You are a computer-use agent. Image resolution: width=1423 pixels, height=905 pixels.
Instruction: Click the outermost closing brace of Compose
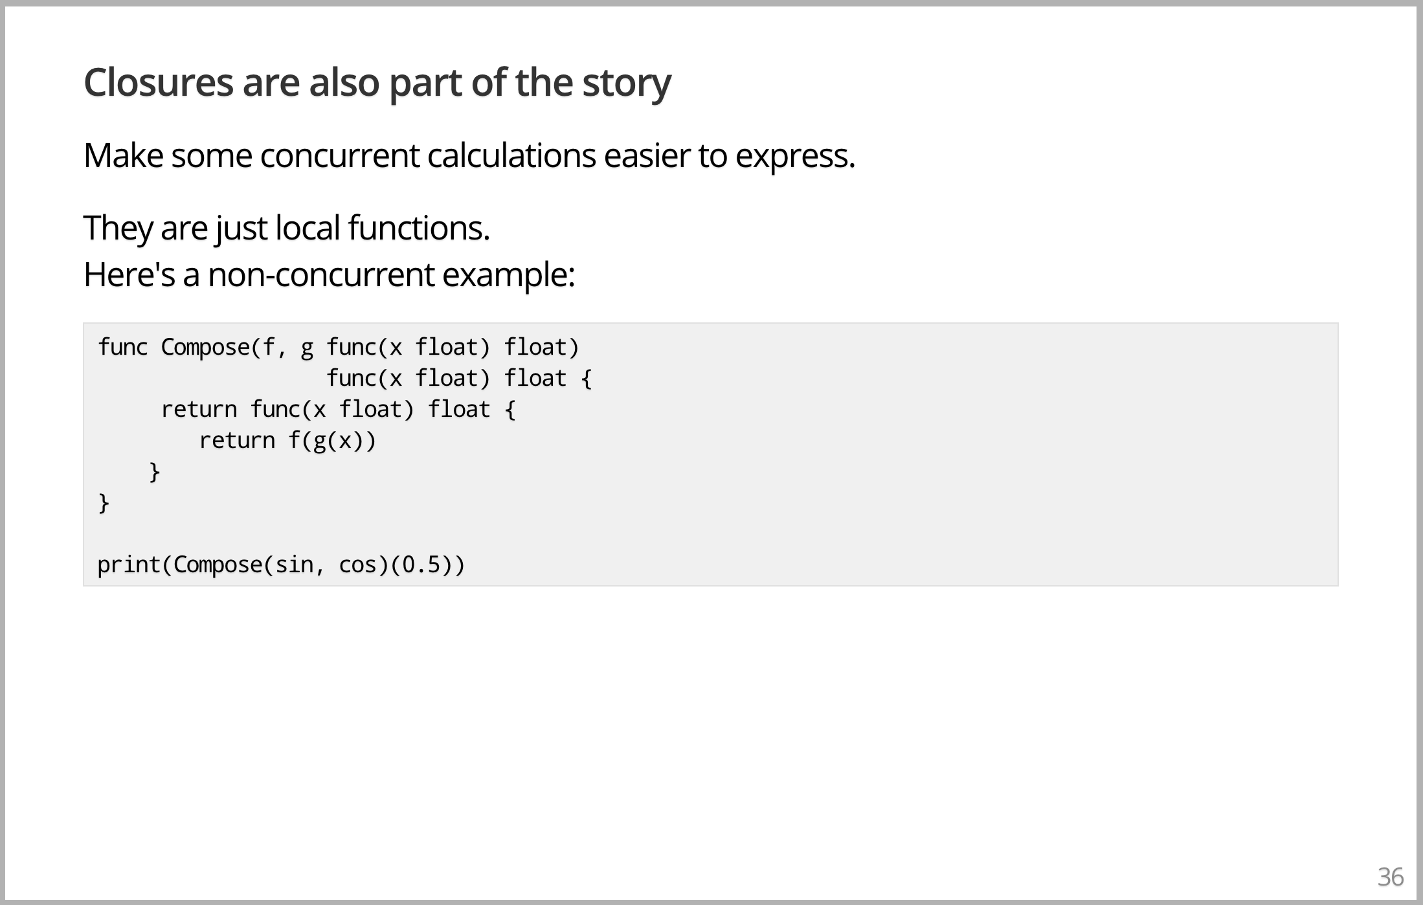[104, 503]
